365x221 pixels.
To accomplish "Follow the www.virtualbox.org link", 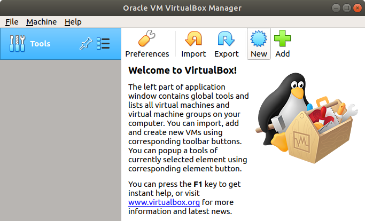I will click(x=164, y=202).
